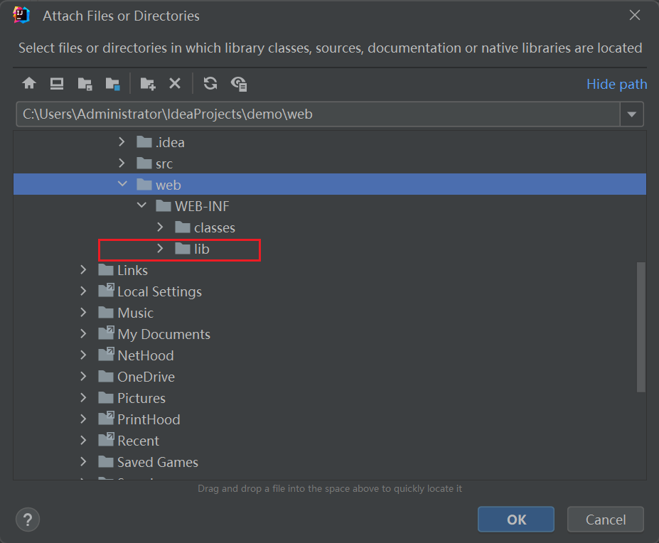Screen dimensions: 659x543
Task: Open the path history dropdown
Action: [x=632, y=114]
